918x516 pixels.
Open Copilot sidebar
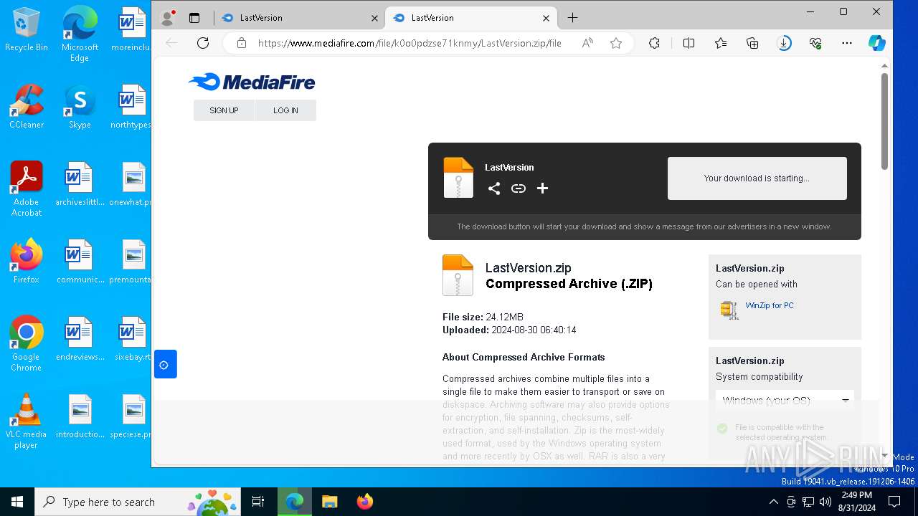click(876, 43)
